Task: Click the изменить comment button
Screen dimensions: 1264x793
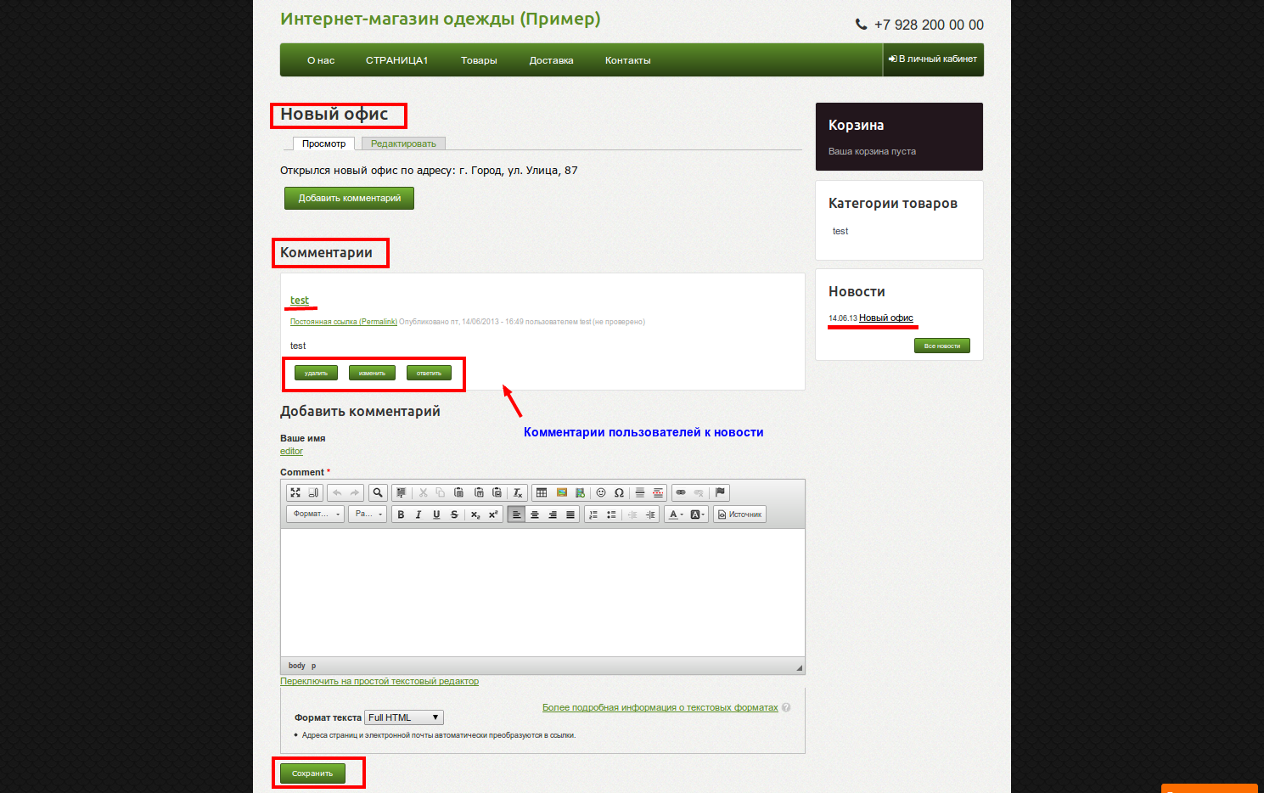Action: tap(372, 373)
